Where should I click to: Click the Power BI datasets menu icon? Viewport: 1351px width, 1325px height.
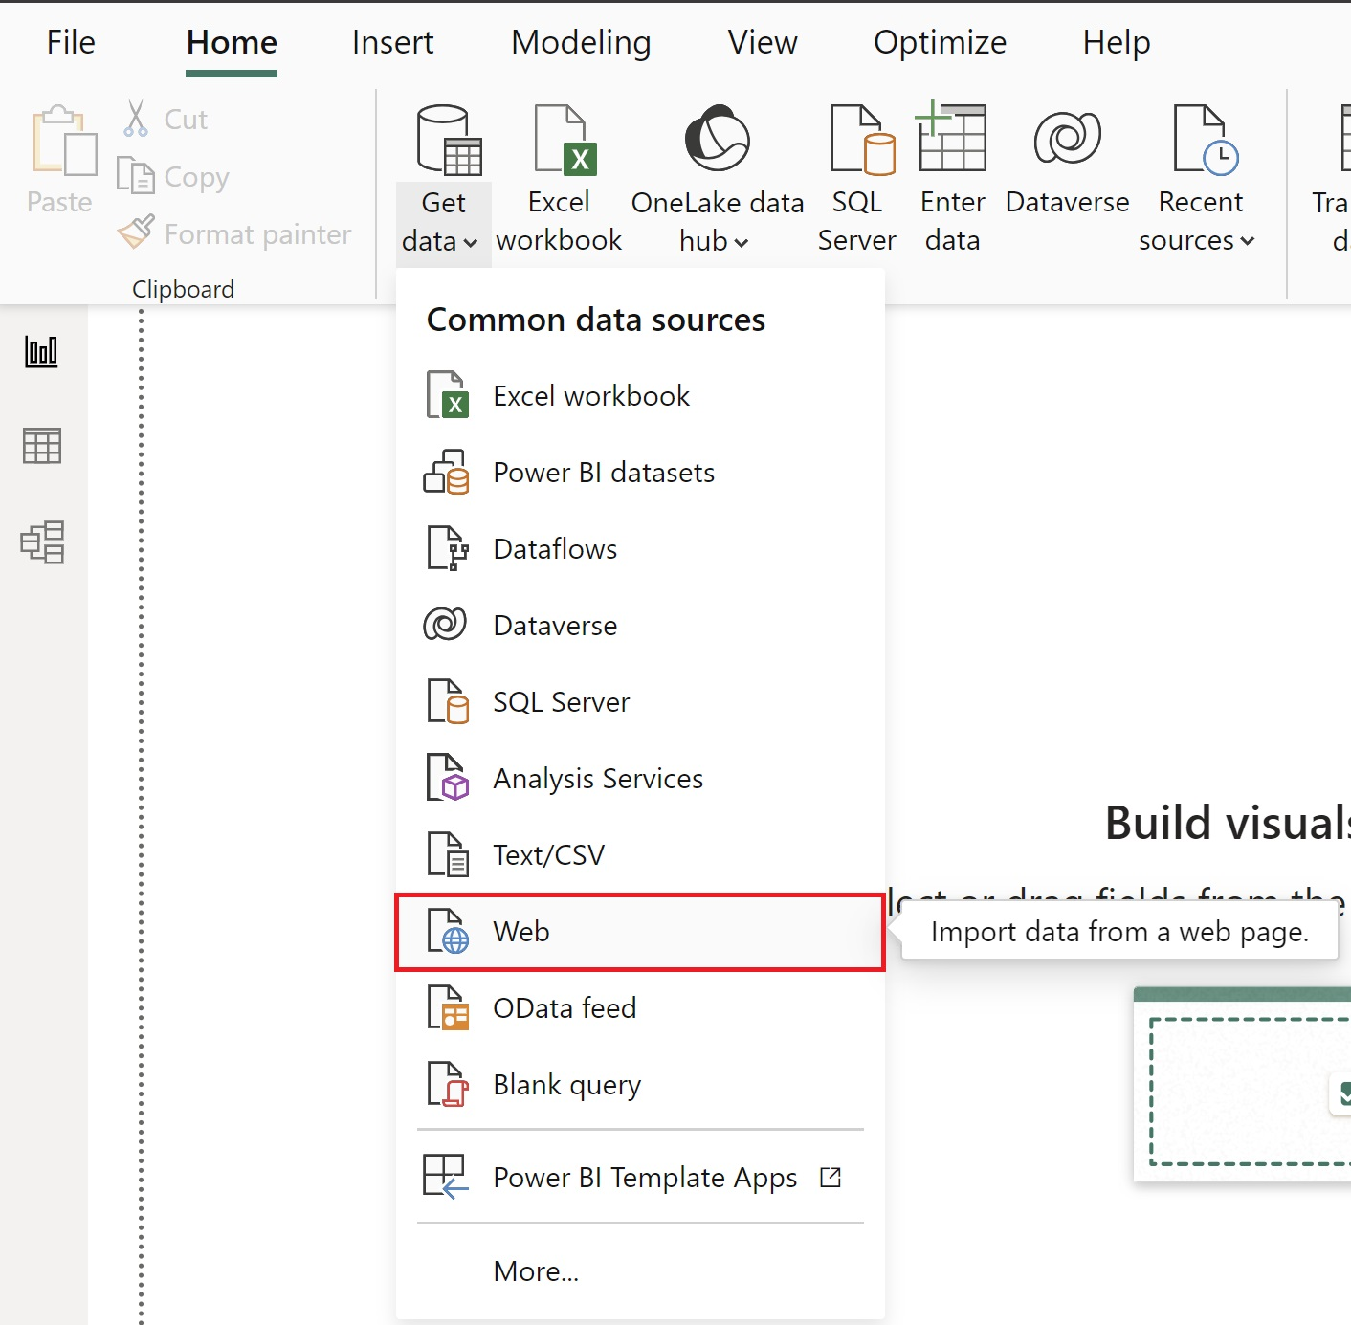click(x=447, y=472)
